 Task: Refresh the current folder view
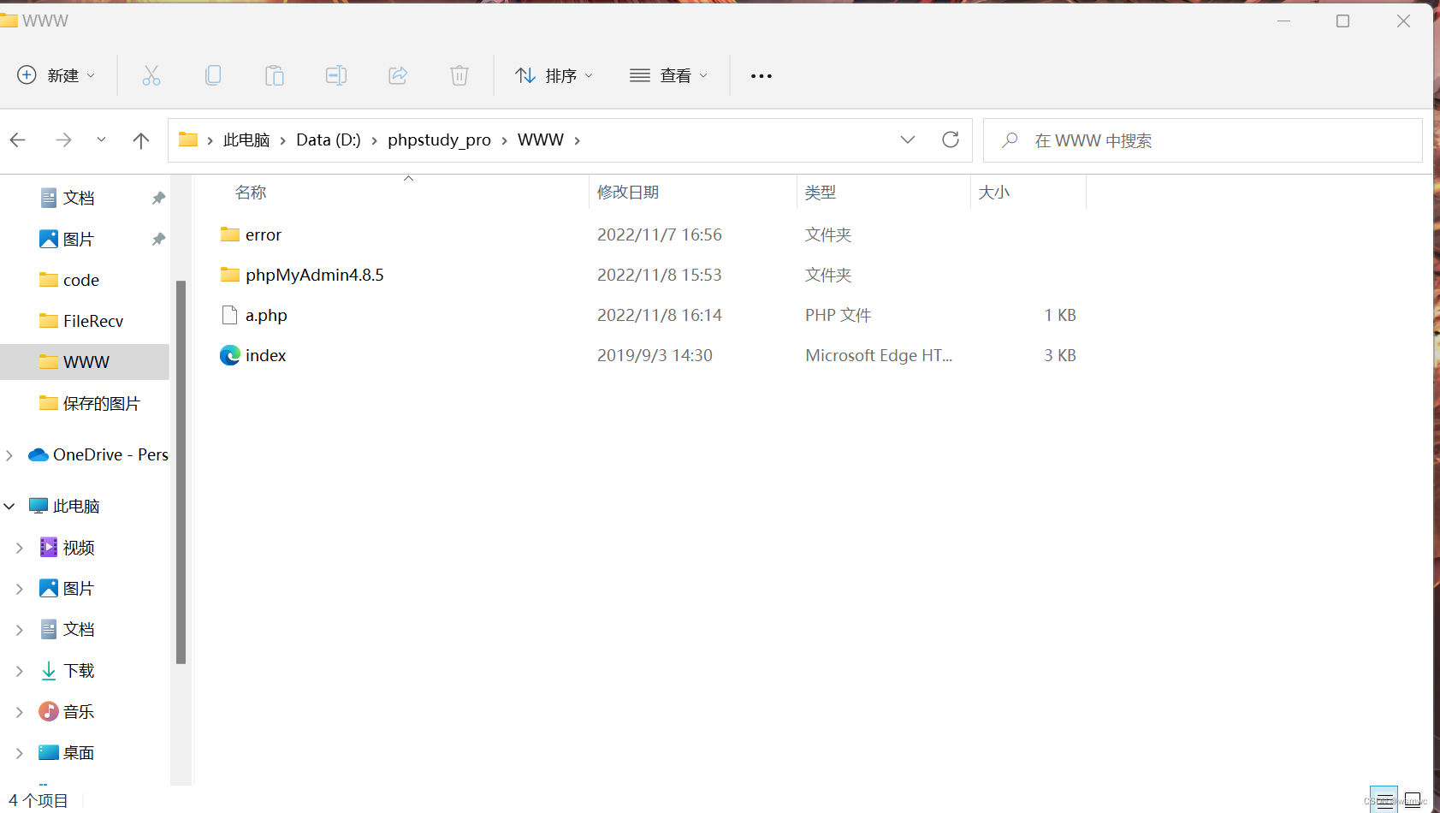pos(951,139)
